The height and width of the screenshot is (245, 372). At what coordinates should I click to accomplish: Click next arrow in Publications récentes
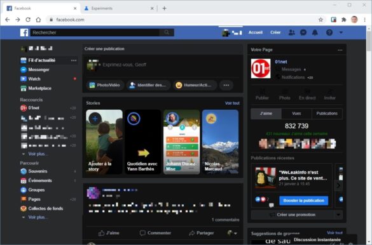pyautogui.click(x=338, y=185)
